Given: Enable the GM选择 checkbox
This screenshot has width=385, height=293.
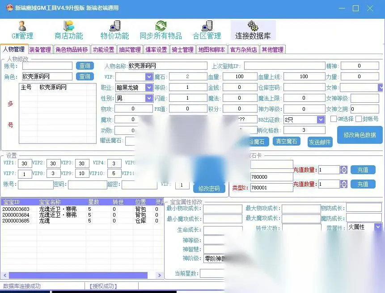Looking at the screenshot, I should (x=334, y=119).
